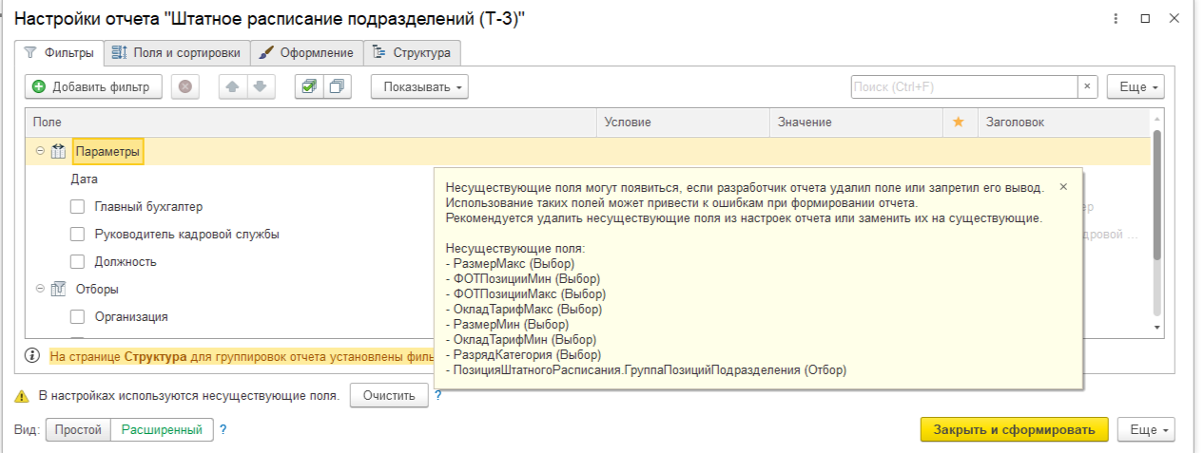The image size is (1204, 453).
Task: Click the Очистить button
Action: 389,395
